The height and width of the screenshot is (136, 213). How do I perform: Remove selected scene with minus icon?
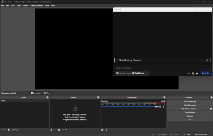(x=5, y=130)
